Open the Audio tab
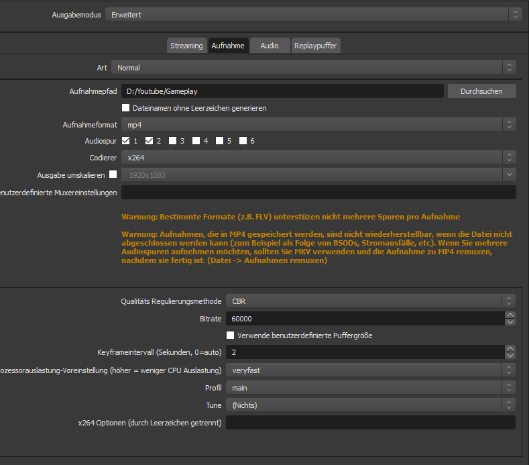 pos(270,46)
